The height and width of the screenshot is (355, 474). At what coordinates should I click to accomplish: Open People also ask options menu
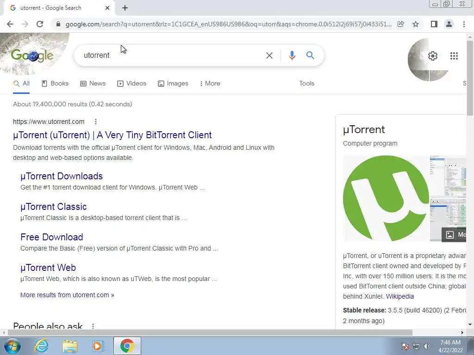point(93,326)
